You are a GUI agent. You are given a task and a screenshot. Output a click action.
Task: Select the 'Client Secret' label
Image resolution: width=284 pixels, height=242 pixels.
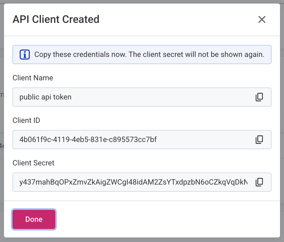click(x=33, y=163)
